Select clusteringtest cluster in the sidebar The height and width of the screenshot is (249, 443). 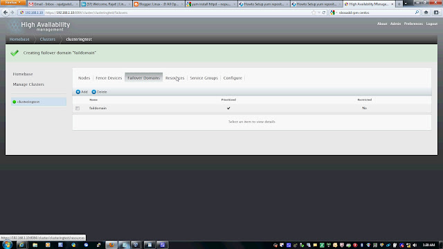tap(39, 102)
